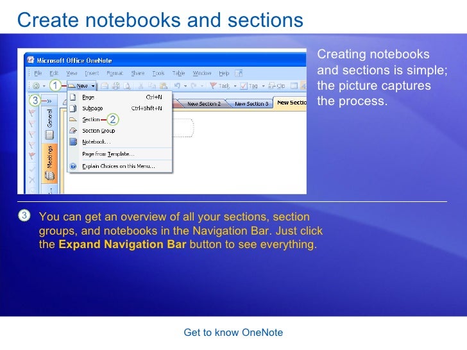The width and height of the screenshot is (467, 350).
Task: Click the Clip screen clipping button
Action: pos(276,86)
